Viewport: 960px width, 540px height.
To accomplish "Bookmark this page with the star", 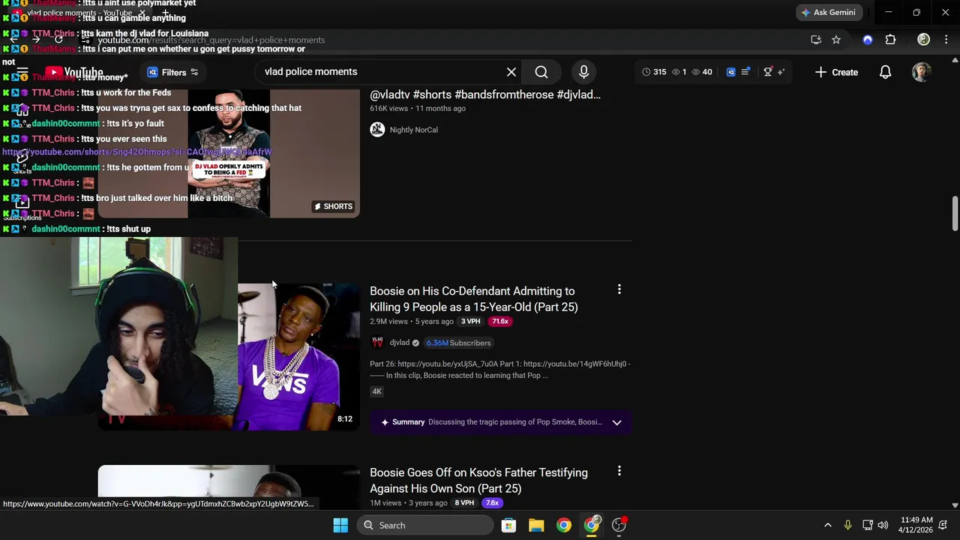I will click(x=836, y=40).
